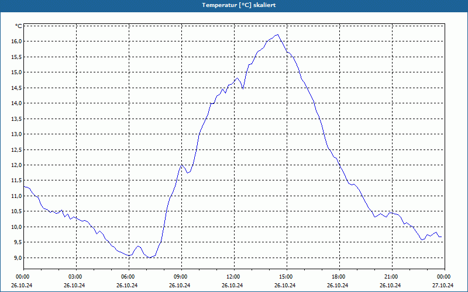Click the 12,0 temperature tick label

(17, 165)
